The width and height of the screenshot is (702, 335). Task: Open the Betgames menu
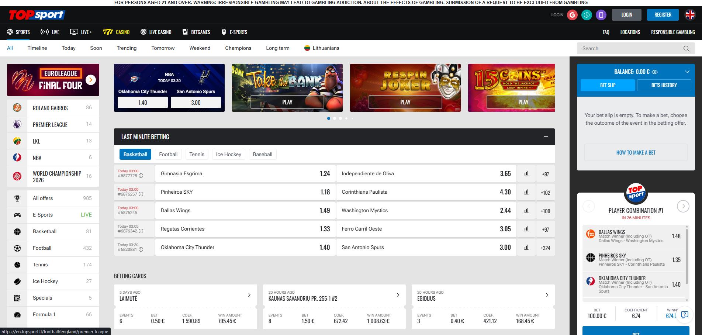pyautogui.click(x=196, y=32)
